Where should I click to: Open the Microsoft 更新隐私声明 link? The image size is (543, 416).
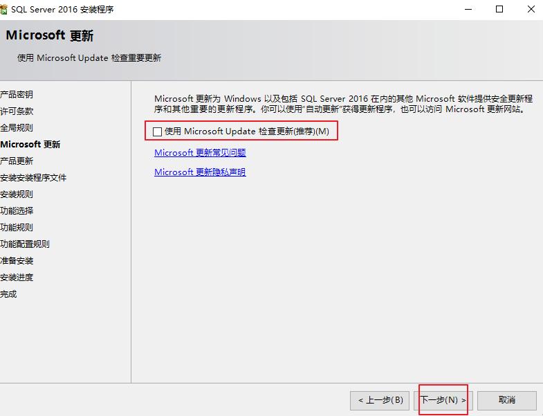200,172
